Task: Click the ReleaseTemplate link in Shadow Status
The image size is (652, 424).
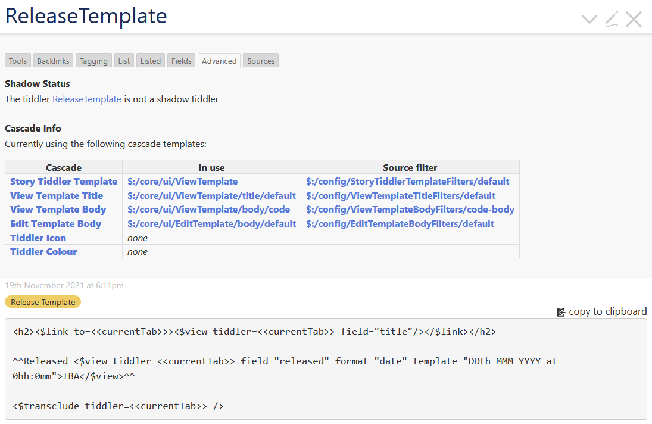Action: (x=87, y=99)
